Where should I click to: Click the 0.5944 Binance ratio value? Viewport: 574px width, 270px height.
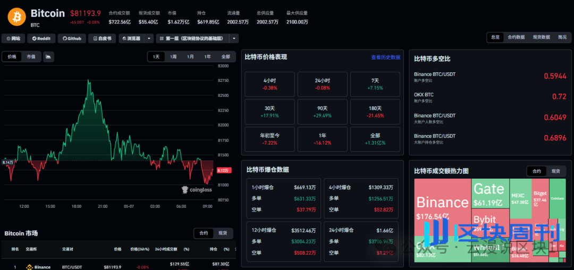555,76
